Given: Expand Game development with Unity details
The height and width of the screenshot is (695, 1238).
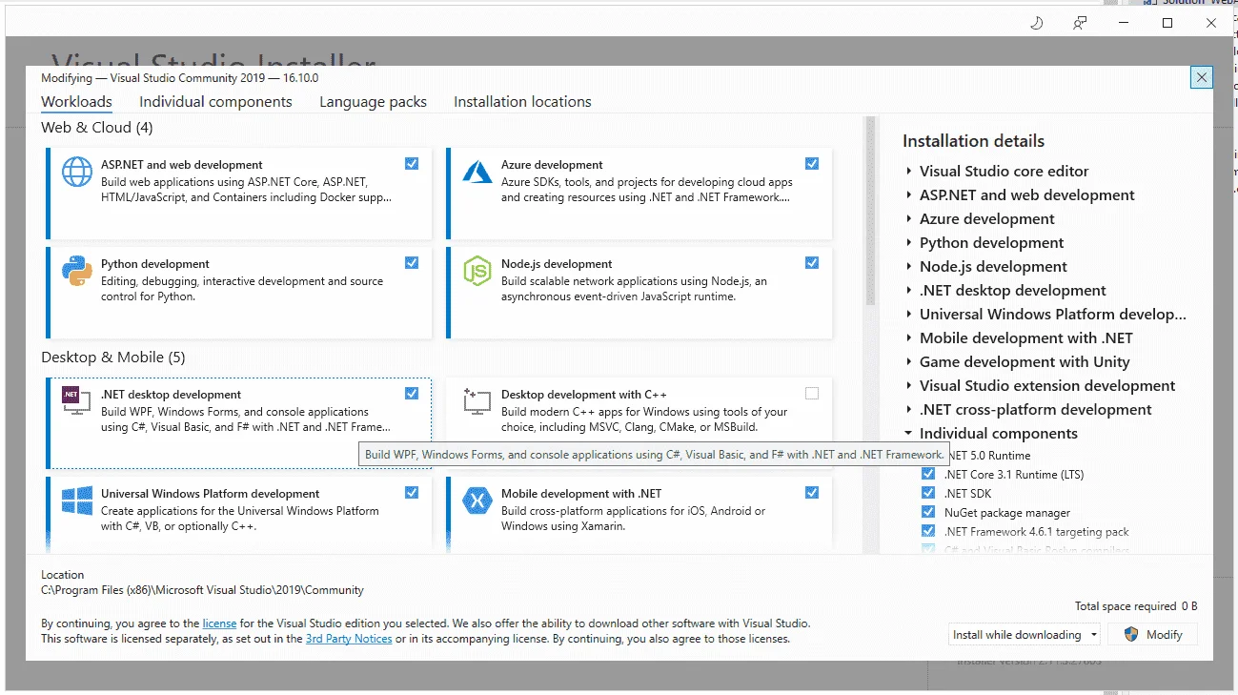Looking at the screenshot, I should pos(909,362).
